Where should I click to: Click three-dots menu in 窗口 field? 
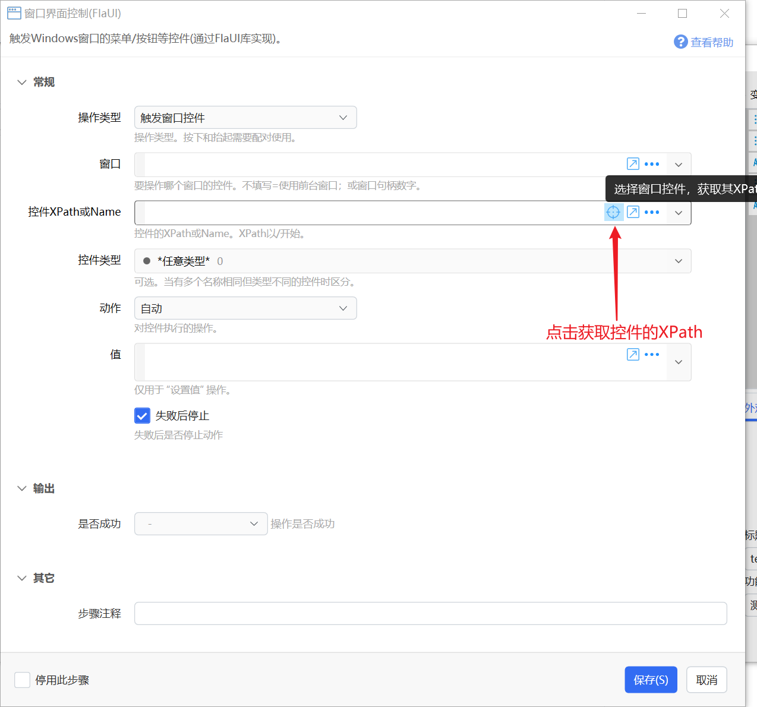[x=652, y=164]
